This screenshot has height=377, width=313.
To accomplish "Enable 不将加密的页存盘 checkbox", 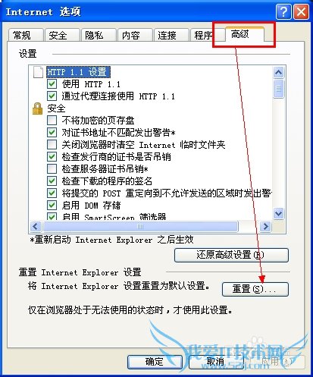I will tap(52, 120).
